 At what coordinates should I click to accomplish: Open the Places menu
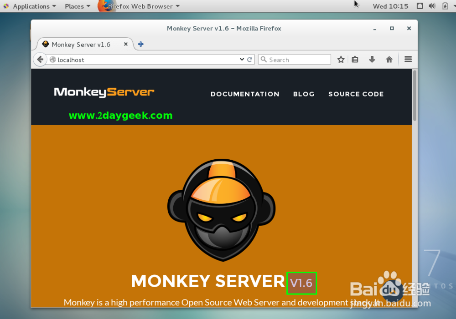point(78,6)
